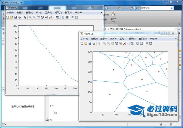
Task: Open 查看(V) menu in Figure 1
Action: [x=29, y=13]
